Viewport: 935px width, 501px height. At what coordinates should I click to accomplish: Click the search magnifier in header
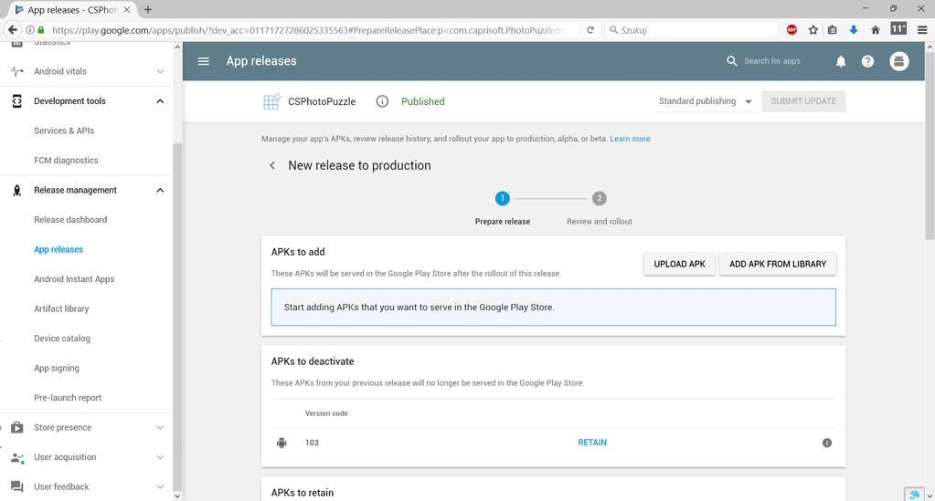click(732, 61)
